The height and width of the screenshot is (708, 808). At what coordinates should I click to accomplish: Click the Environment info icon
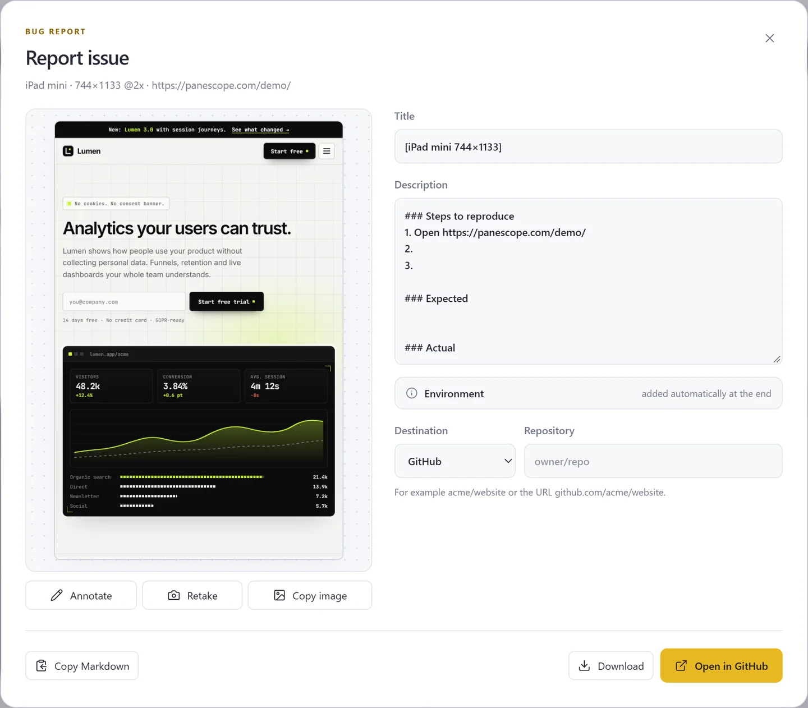tap(411, 393)
